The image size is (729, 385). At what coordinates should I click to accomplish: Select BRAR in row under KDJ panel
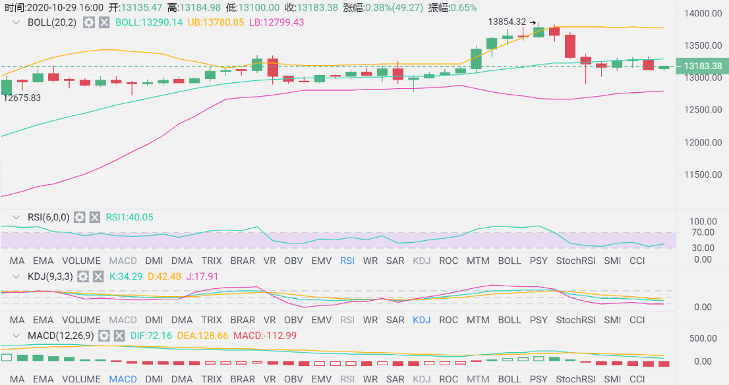(x=243, y=320)
